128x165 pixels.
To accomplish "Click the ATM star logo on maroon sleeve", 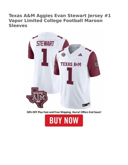I will pyautogui.click(x=96, y=64).
